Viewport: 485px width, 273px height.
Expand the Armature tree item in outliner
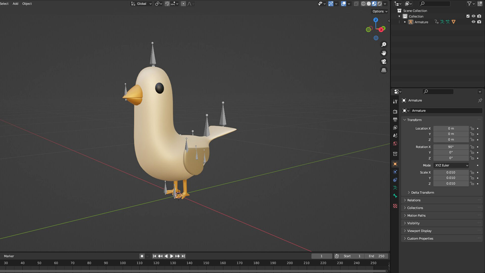pos(405,22)
